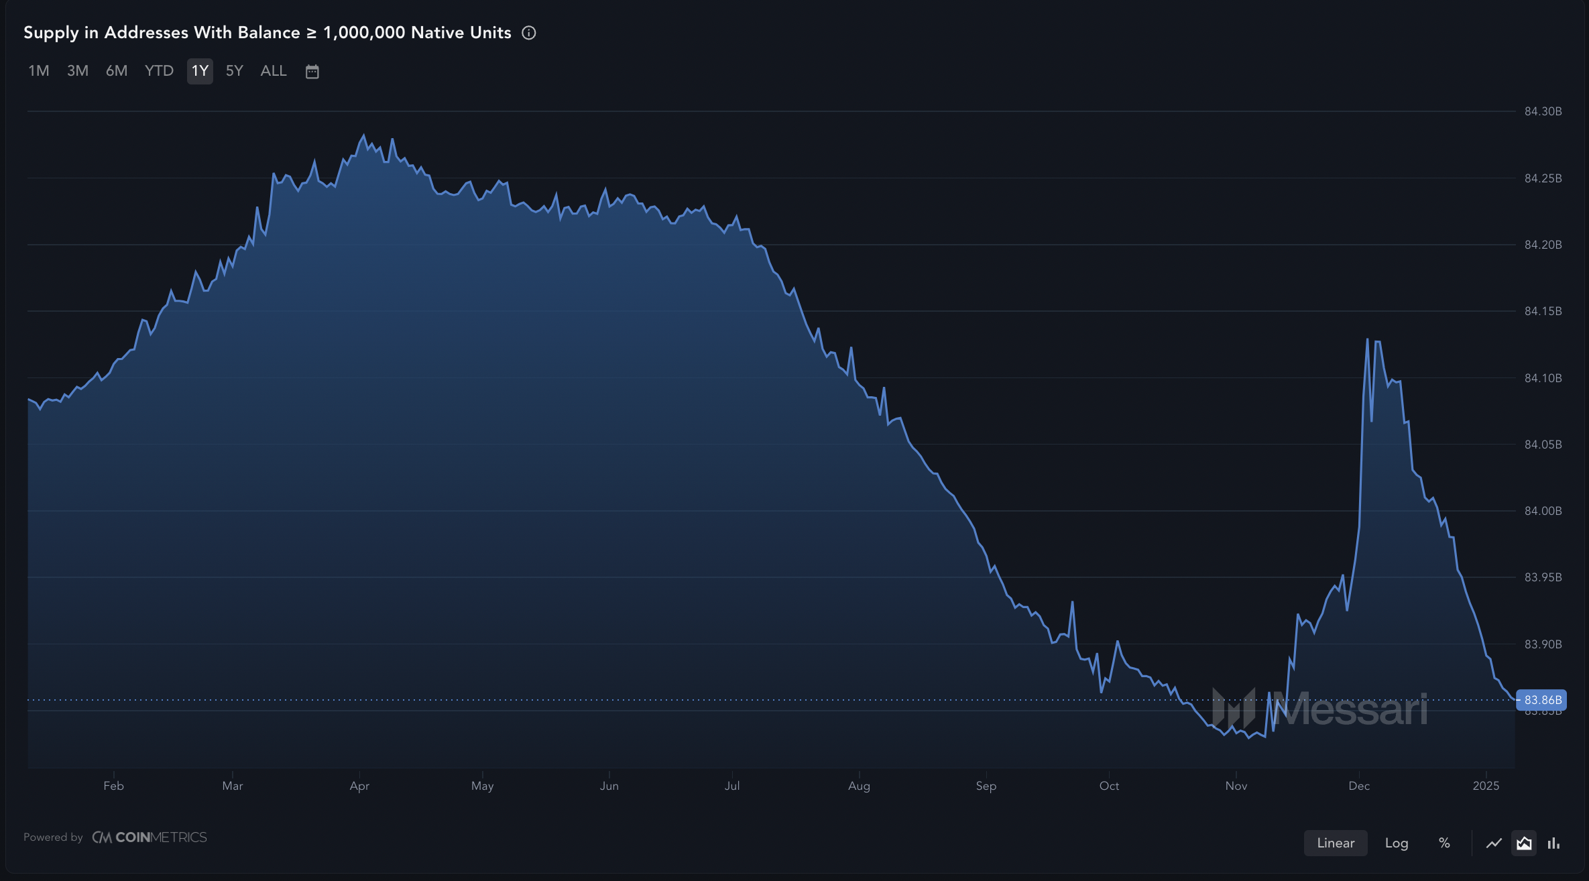Switch to area chart view
Screen dimensions: 1589x881
click(x=1523, y=843)
